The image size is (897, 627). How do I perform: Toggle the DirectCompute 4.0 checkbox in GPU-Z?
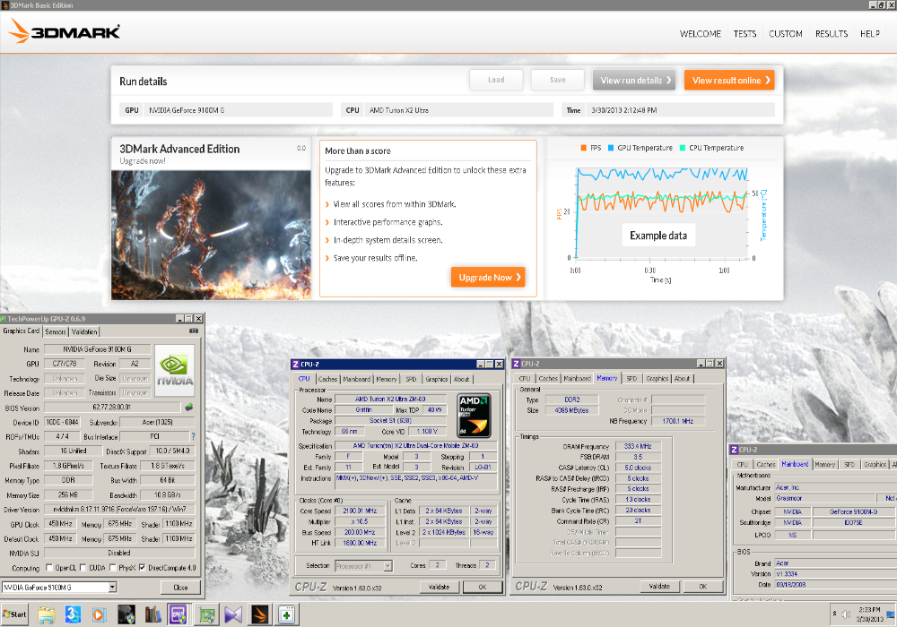[x=142, y=568]
